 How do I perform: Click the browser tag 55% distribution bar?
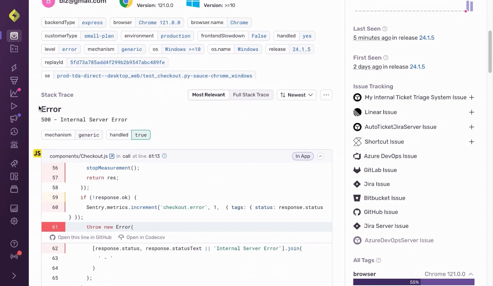(414, 282)
